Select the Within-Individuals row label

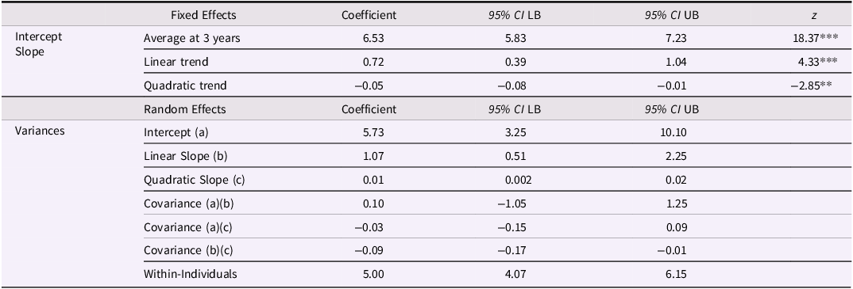point(191,274)
